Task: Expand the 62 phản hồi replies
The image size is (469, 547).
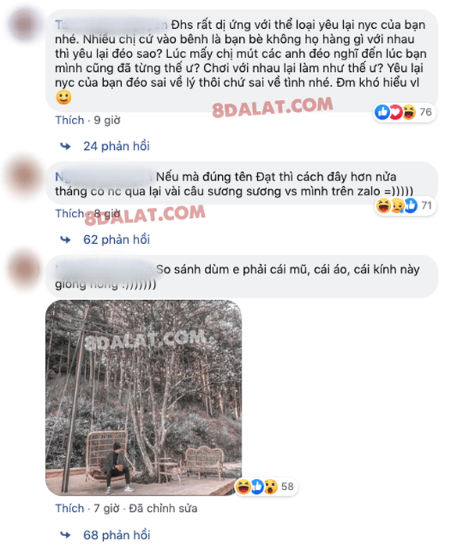Action: (x=116, y=240)
